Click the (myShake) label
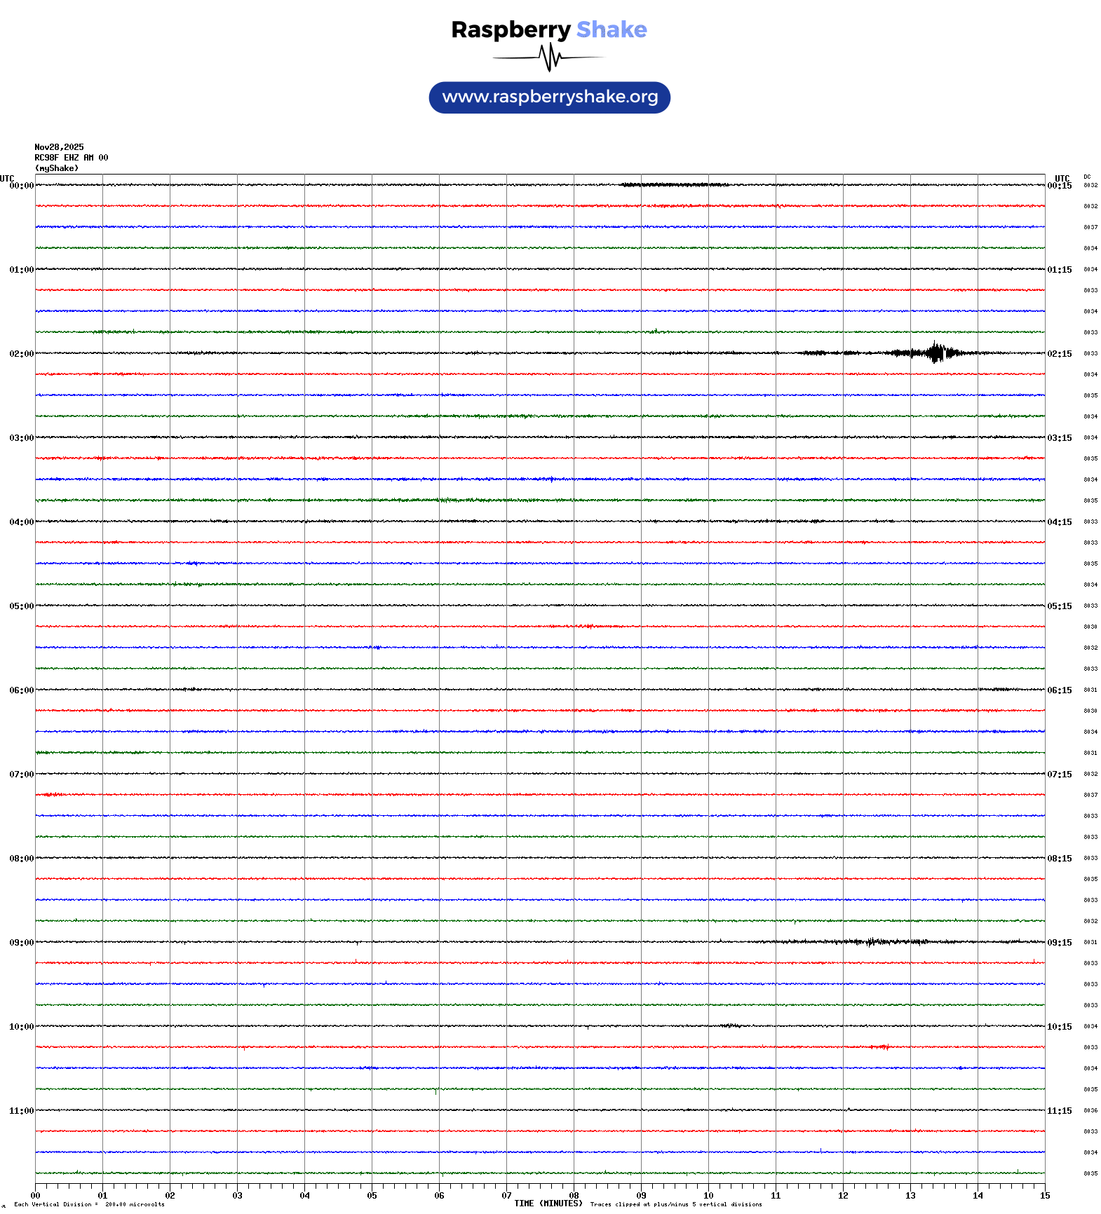The image size is (1101, 1214). point(57,168)
